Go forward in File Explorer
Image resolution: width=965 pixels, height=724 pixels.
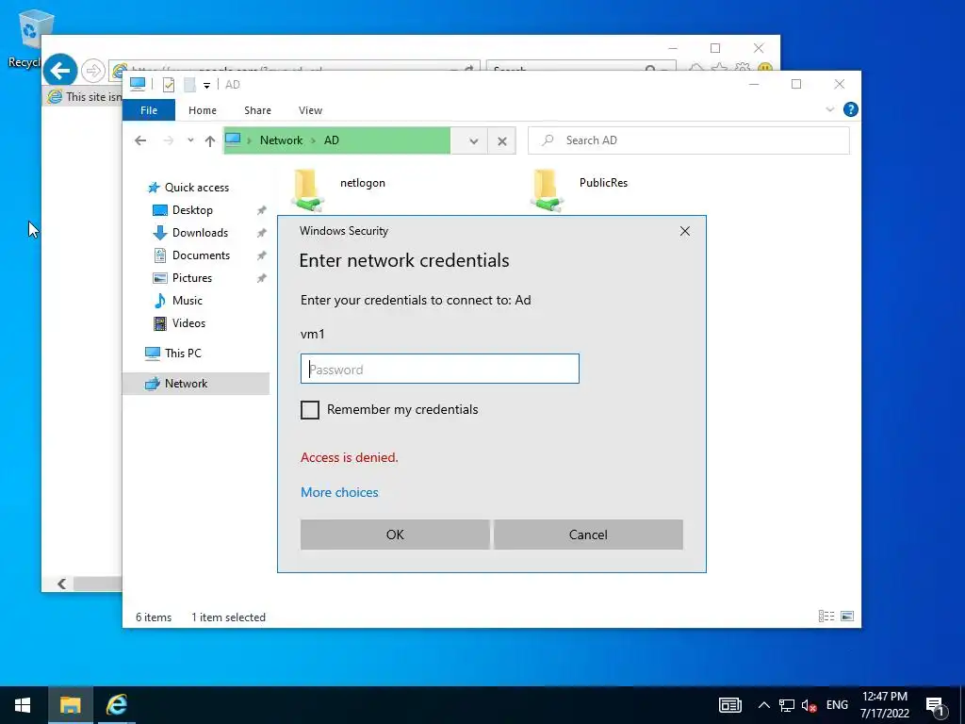(x=168, y=140)
